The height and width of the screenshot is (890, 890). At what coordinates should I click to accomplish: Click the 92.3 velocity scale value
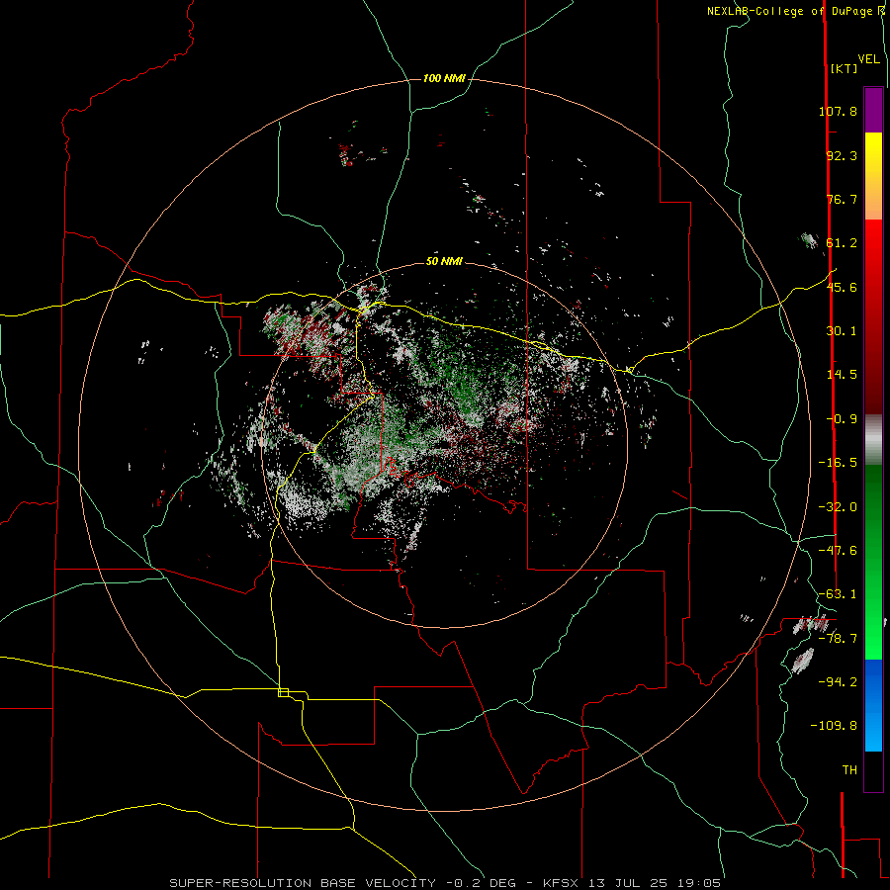click(x=842, y=155)
